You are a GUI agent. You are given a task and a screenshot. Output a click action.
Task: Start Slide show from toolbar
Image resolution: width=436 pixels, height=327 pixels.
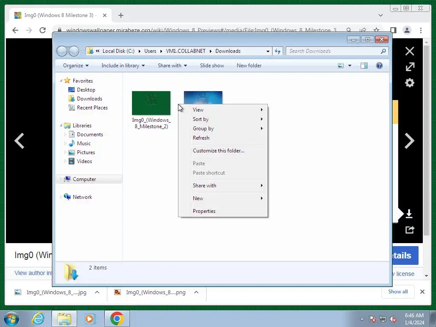click(x=212, y=66)
